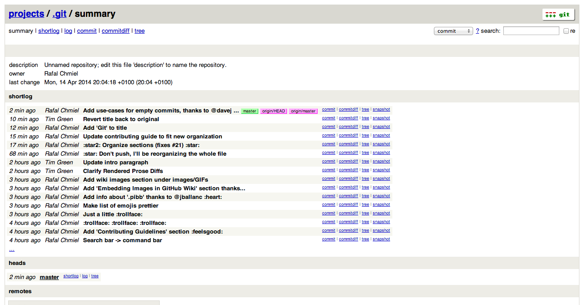The width and height of the screenshot is (584, 305).
Task: Click the git logo button
Action: (558, 14)
